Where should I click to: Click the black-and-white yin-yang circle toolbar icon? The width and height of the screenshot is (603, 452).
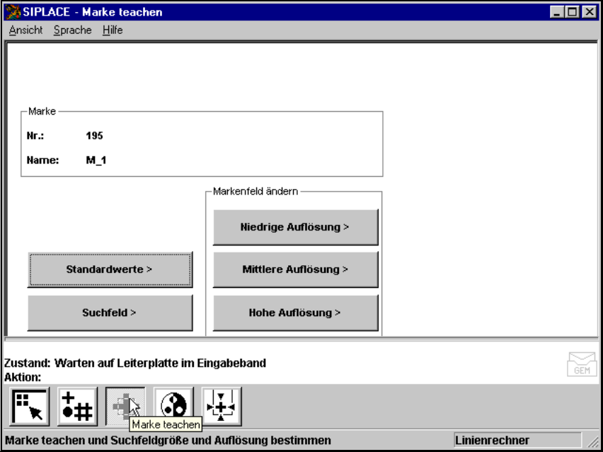[173, 407]
